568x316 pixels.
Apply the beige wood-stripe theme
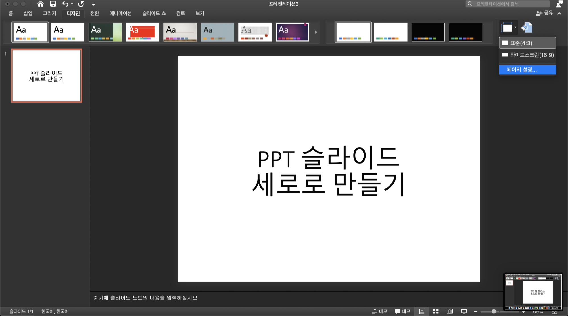point(180,32)
